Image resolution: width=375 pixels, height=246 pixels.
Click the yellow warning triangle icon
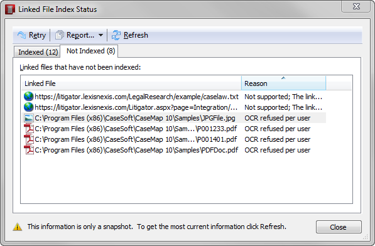point(18,227)
